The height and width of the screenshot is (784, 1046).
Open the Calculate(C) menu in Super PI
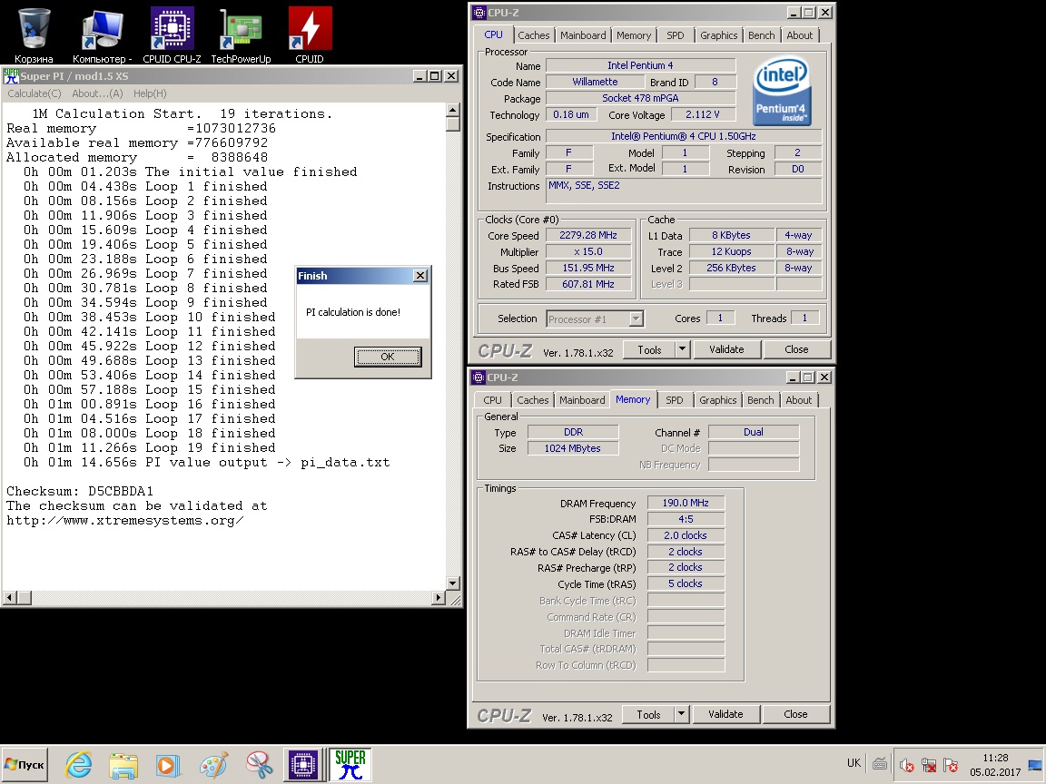[x=34, y=94]
